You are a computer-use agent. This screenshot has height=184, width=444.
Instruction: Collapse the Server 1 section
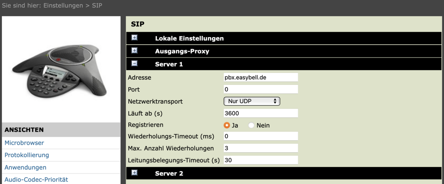(x=135, y=64)
